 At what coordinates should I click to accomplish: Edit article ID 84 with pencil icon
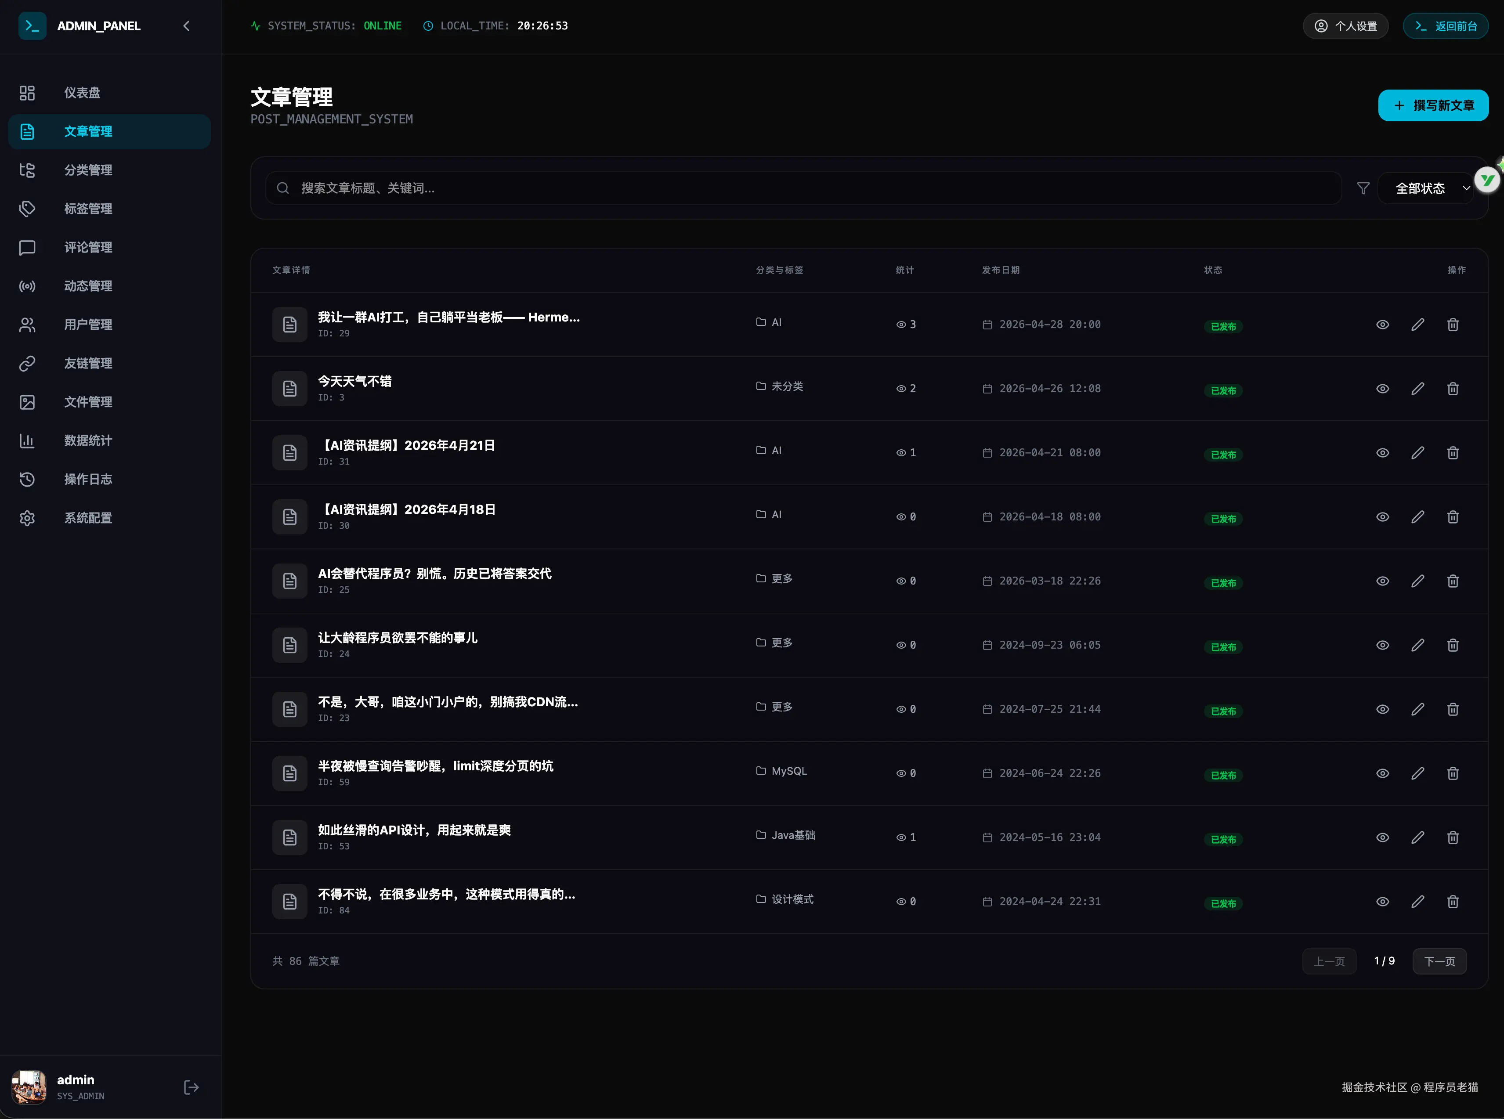pos(1417,902)
